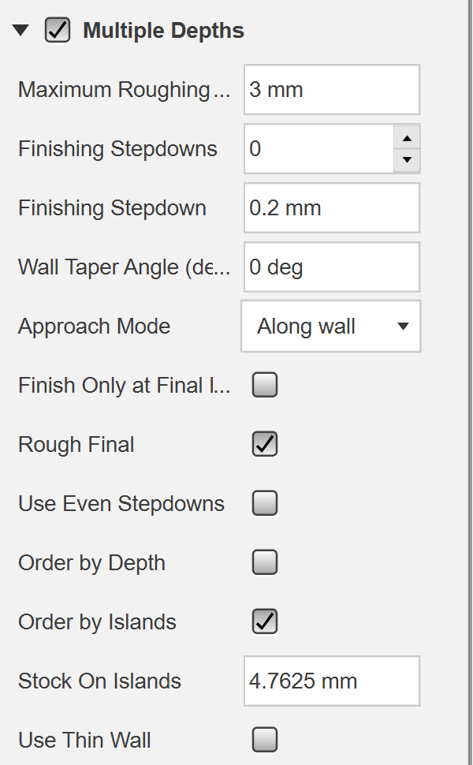This screenshot has width=473, height=765.
Task: Enable Use Even Stepdowns checkbox
Action: pyautogui.click(x=265, y=504)
